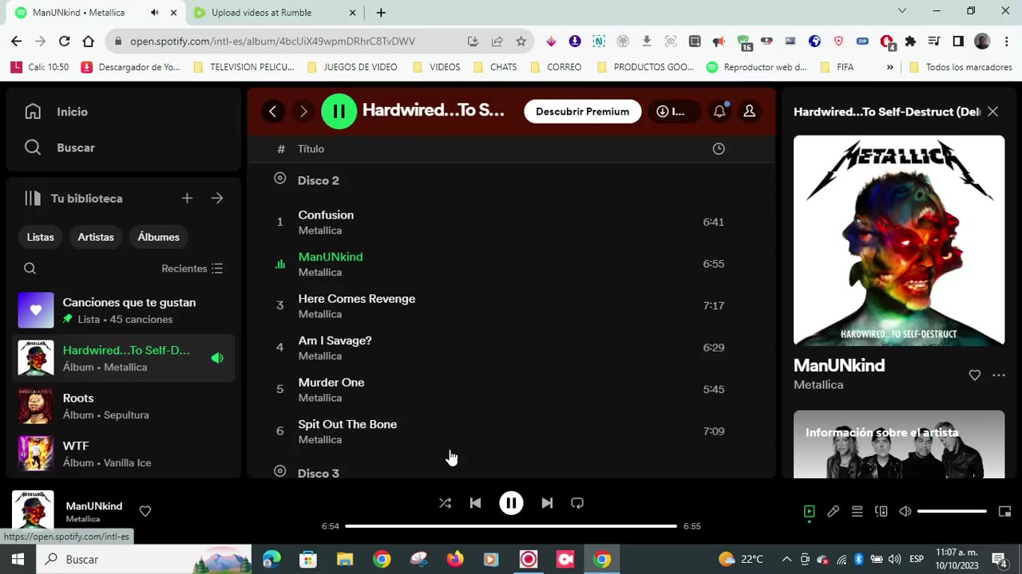Screen dimensions: 1022x574
Task: Select track Spit Out The Bone
Action: pos(511,431)
